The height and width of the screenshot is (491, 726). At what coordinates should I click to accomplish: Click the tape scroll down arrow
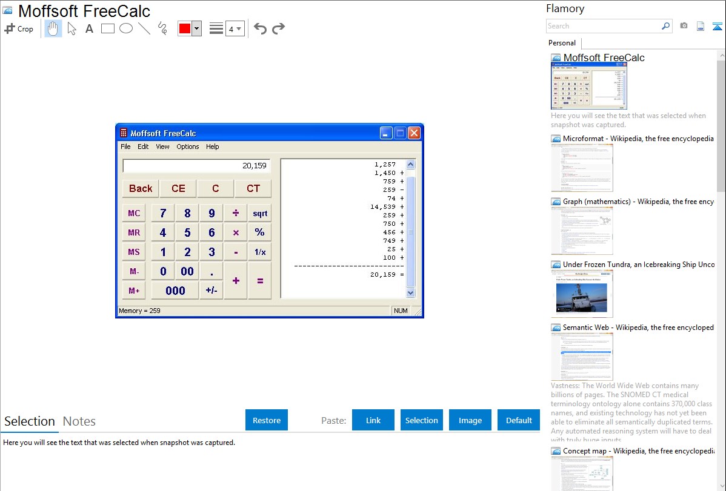pyautogui.click(x=410, y=292)
